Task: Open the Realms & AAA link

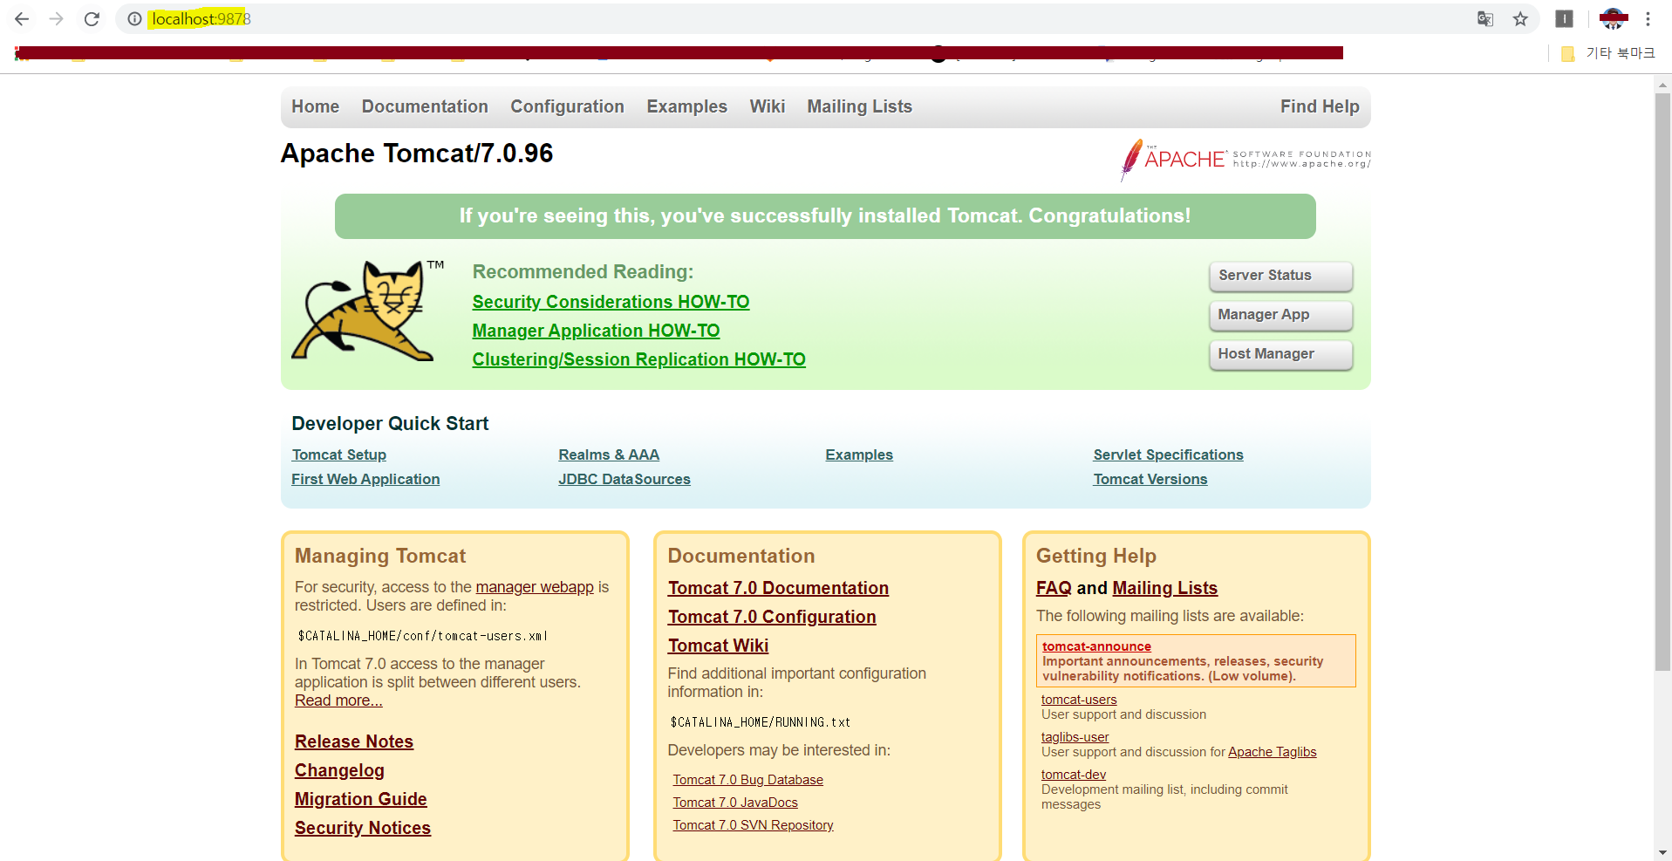Action: click(609, 454)
